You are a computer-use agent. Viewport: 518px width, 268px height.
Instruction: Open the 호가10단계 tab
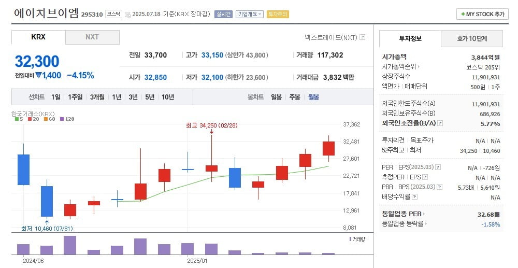tap(472, 39)
